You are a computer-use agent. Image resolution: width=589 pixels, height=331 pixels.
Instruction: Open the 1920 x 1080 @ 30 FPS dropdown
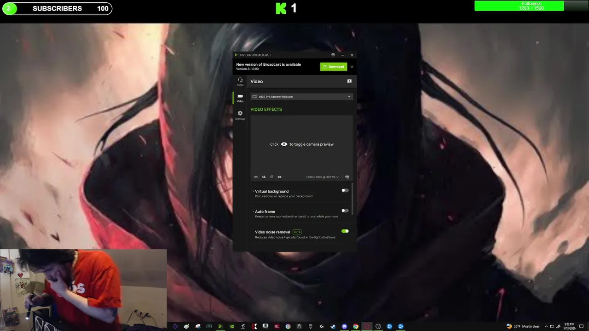coord(323,177)
